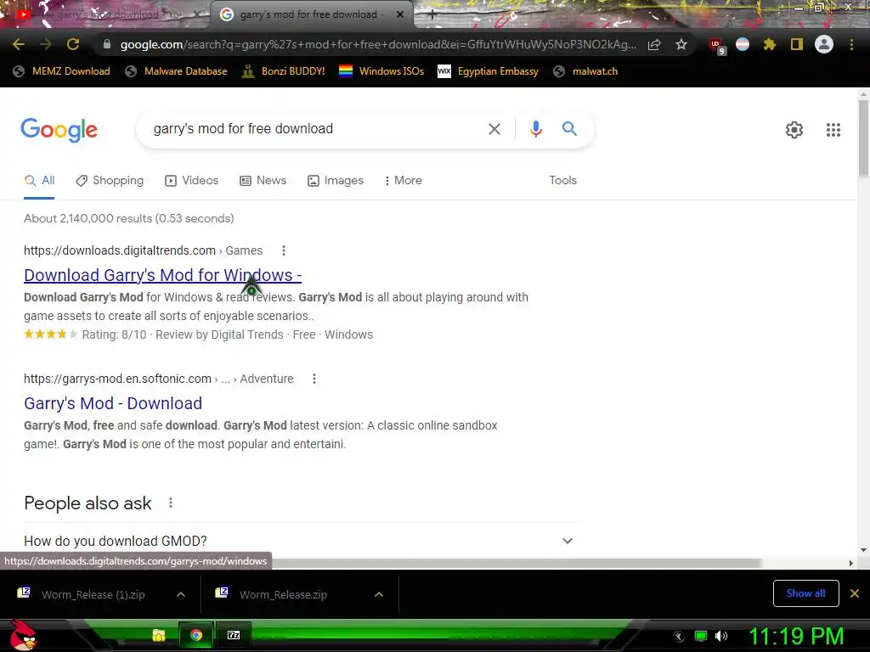Open options for the digitaltrends result
The width and height of the screenshot is (870, 652).
pos(284,250)
